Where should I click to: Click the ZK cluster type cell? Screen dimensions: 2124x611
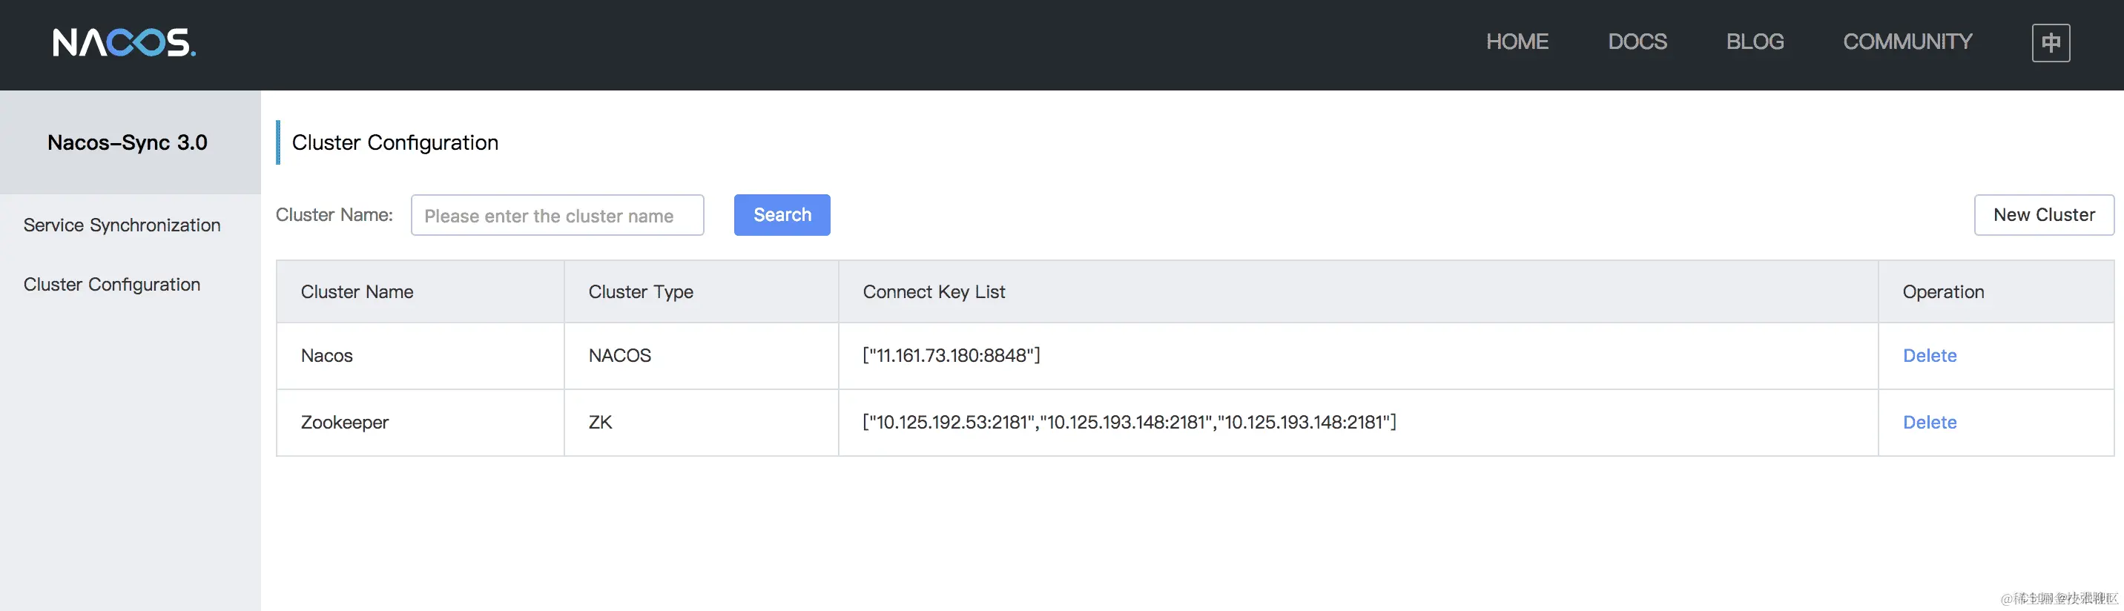point(701,422)
